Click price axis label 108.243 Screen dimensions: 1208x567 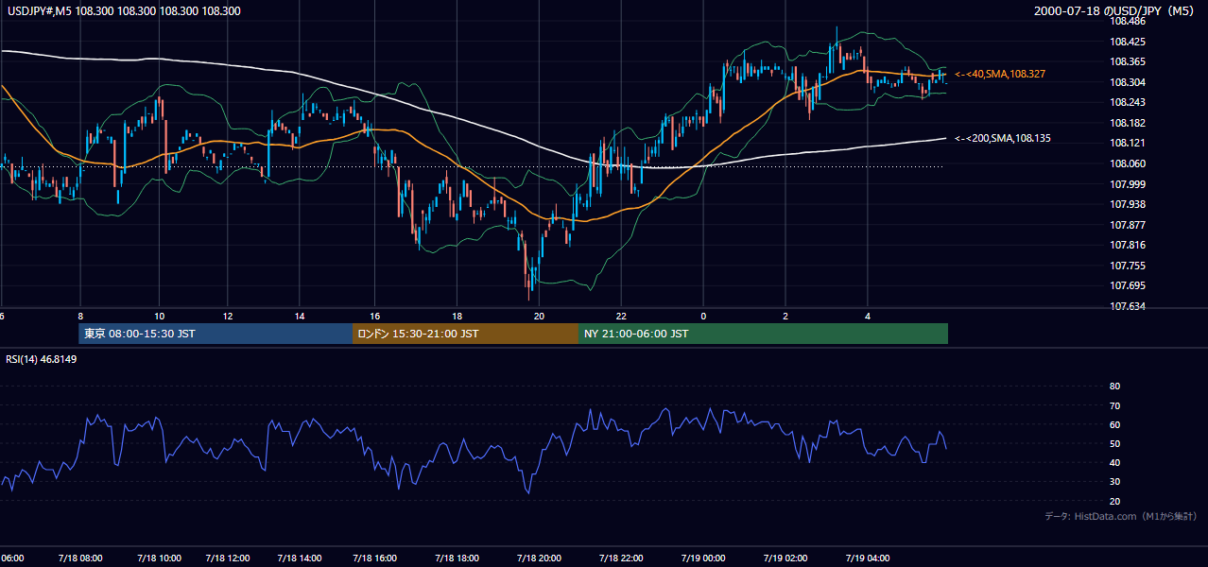[x=1128, y=102]
